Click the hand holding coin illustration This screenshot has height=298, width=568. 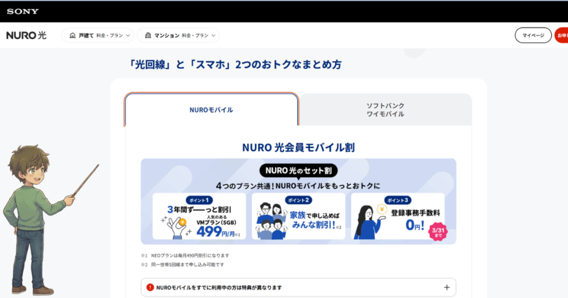(x=176, y=228)
